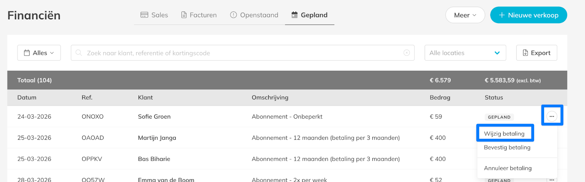Expand the Meer dropdown

coord(465,15)
